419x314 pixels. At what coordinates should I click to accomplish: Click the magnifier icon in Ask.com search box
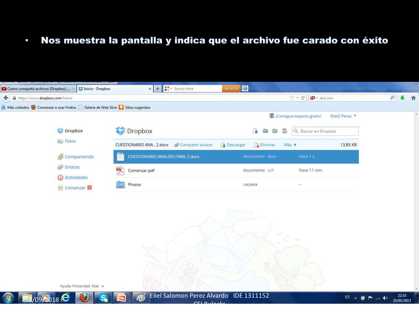(392, 98)
